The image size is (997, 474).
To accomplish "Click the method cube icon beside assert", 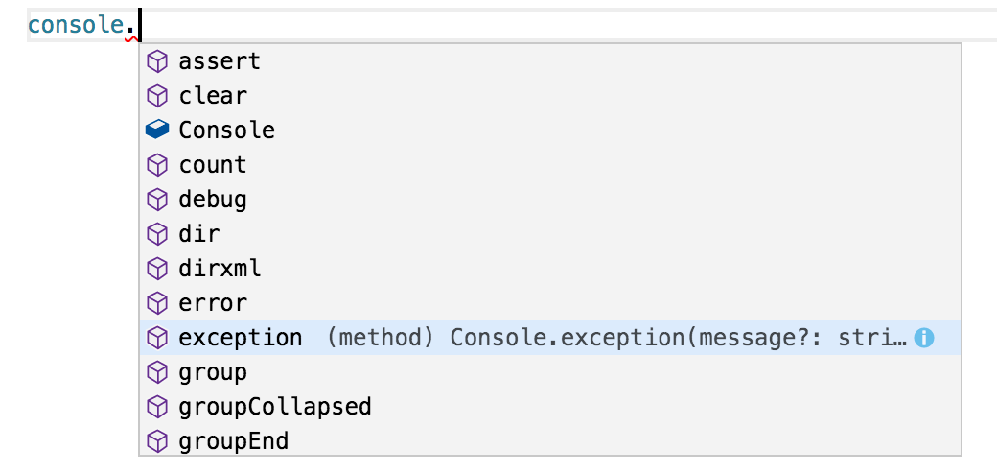I will [157, 61].
